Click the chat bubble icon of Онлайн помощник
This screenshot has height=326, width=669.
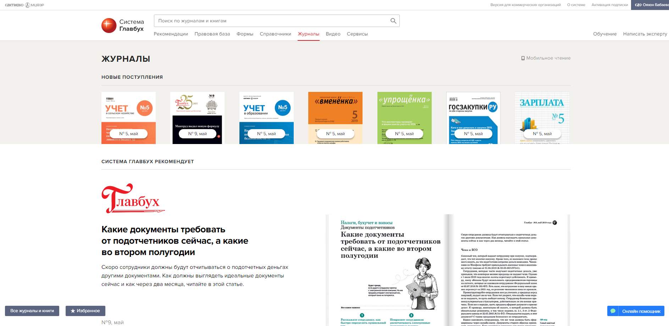(x=613, y=311)
